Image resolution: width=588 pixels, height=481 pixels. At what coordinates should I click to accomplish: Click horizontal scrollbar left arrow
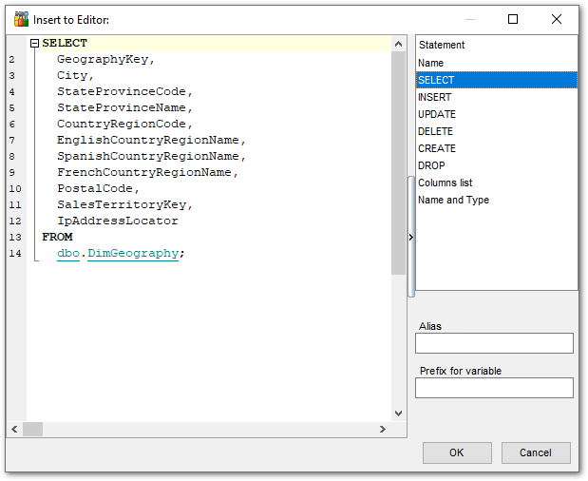(14, 430)
